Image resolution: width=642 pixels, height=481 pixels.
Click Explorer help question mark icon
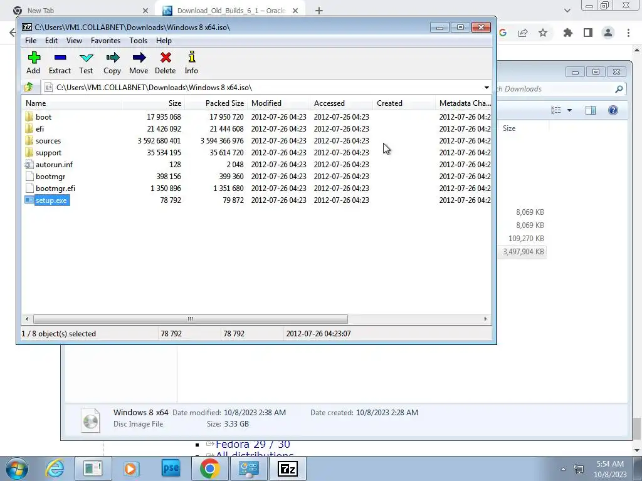click(x=613, y=110)
